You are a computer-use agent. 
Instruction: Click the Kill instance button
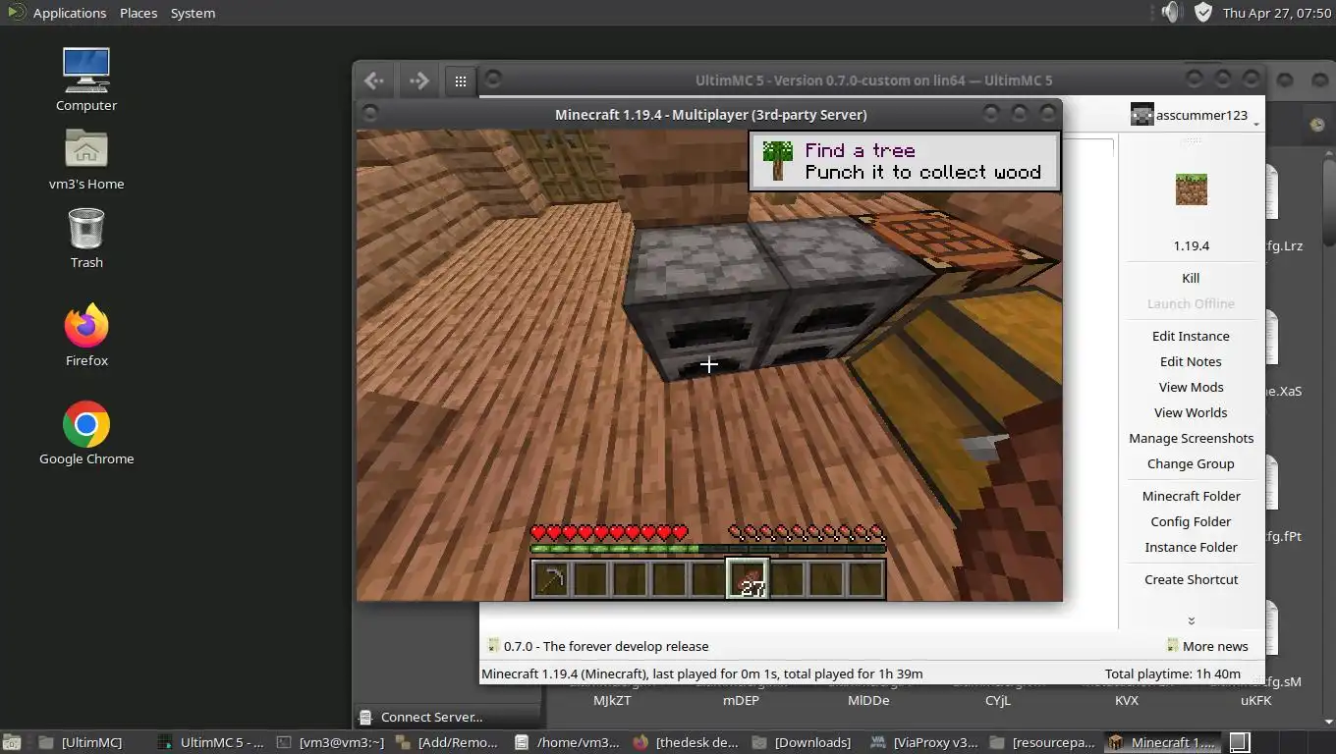[x=1191, y=278]
